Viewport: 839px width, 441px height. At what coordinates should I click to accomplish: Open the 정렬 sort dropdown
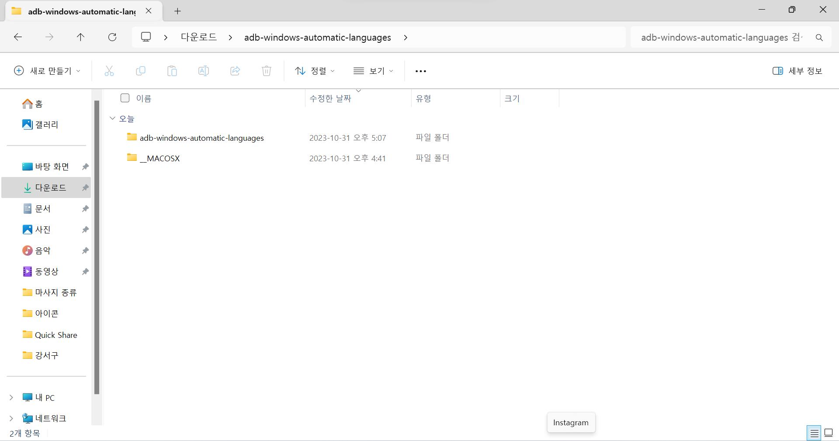pos(315,71)
